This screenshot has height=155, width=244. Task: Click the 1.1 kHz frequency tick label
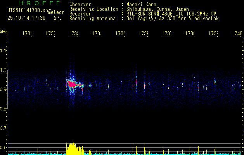point(3,50)
